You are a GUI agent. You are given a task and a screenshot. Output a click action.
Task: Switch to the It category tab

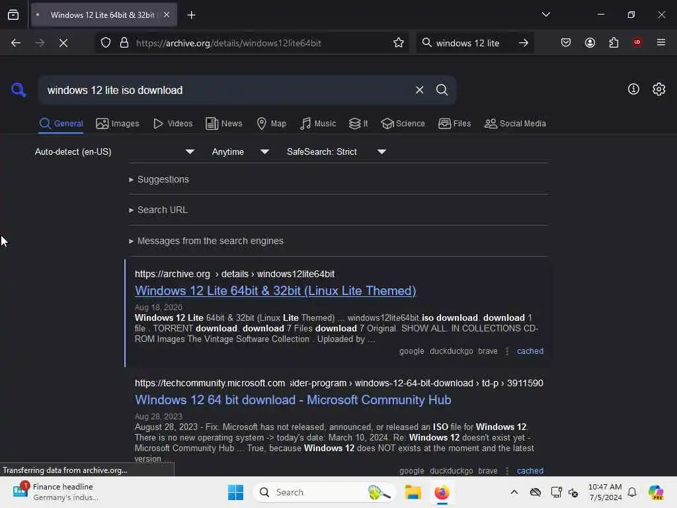[358, 124]
